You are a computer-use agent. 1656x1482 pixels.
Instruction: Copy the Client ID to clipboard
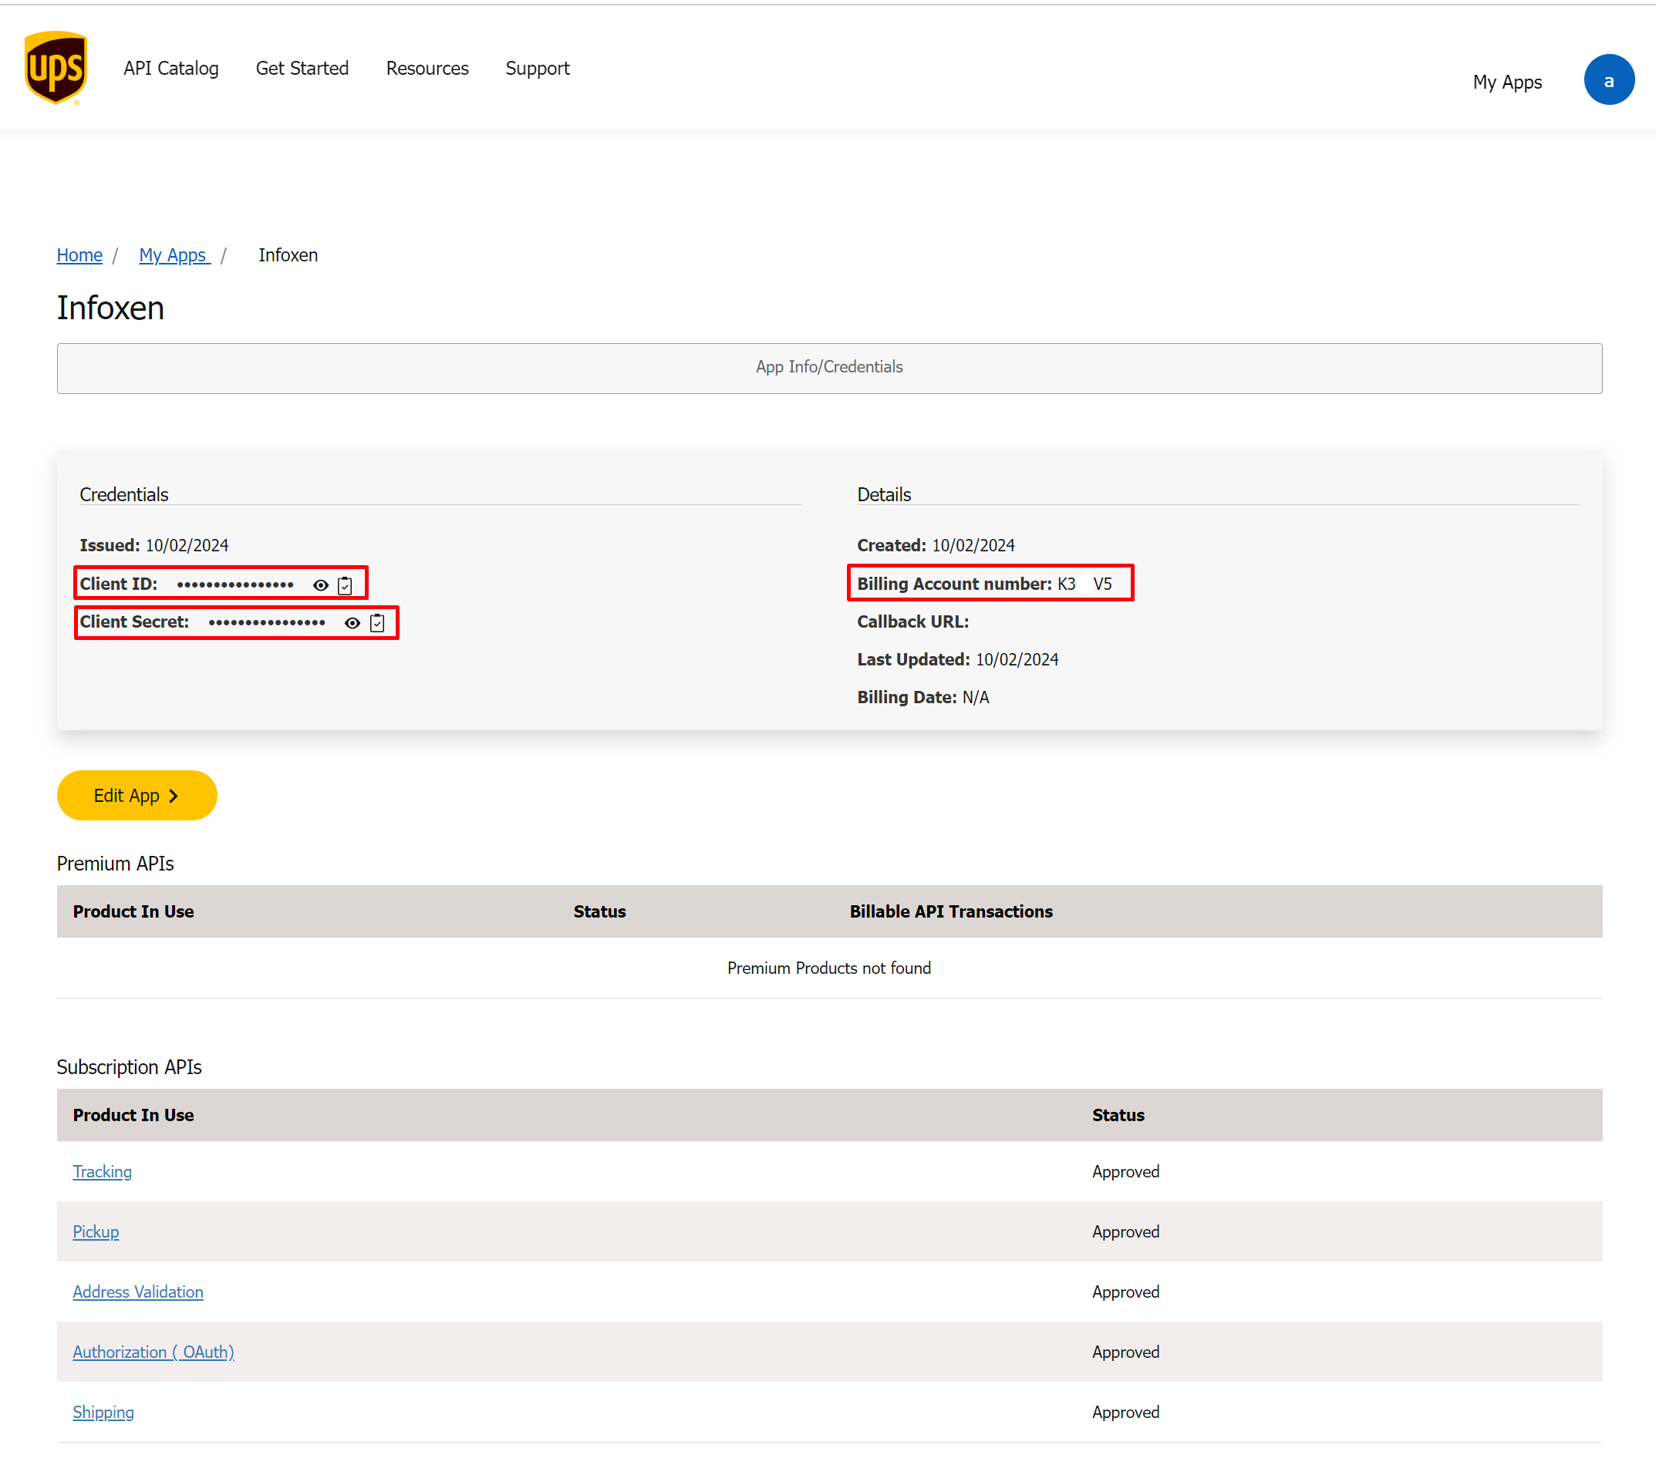tap(346, 584)
